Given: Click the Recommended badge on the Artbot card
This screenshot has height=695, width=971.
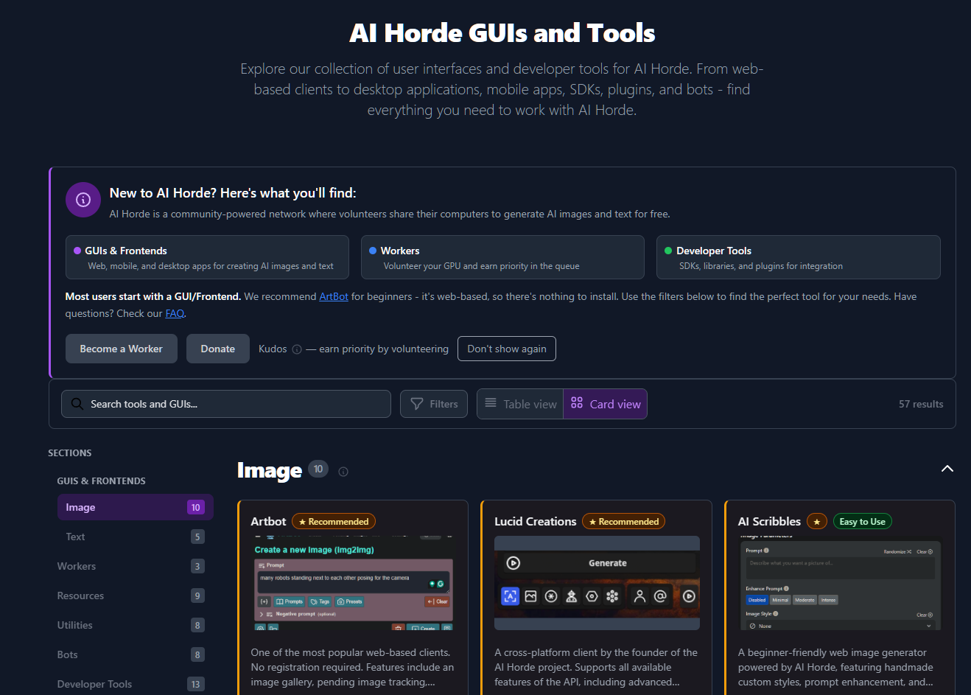Looking at the screenshot, I should 334,522.
